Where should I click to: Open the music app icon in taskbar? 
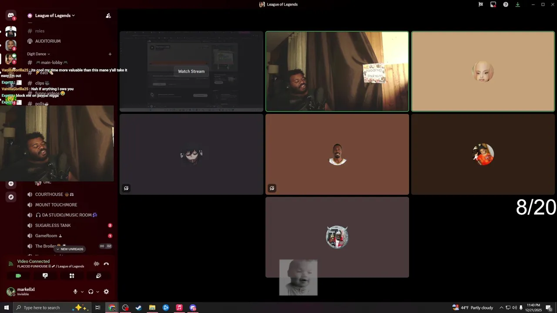(179, 308)
